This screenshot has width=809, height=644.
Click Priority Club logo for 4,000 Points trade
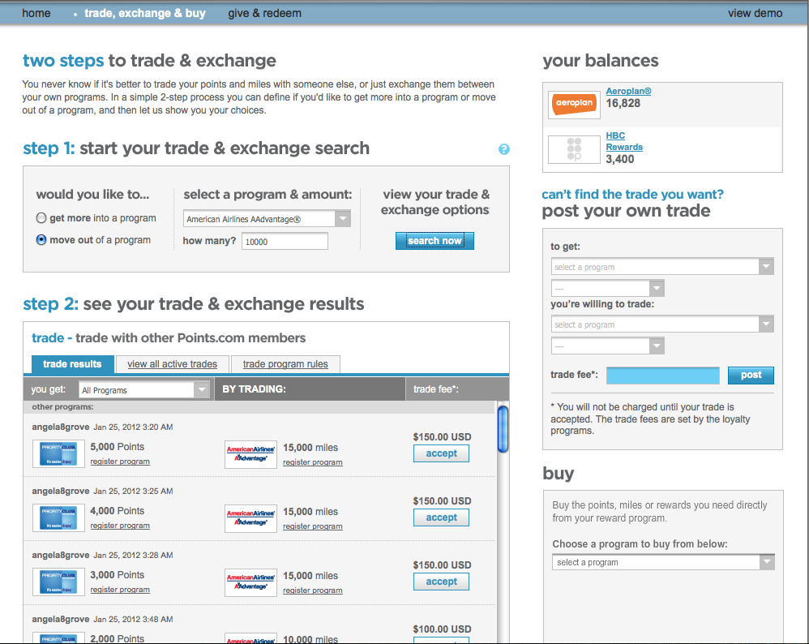coord(58,517)
